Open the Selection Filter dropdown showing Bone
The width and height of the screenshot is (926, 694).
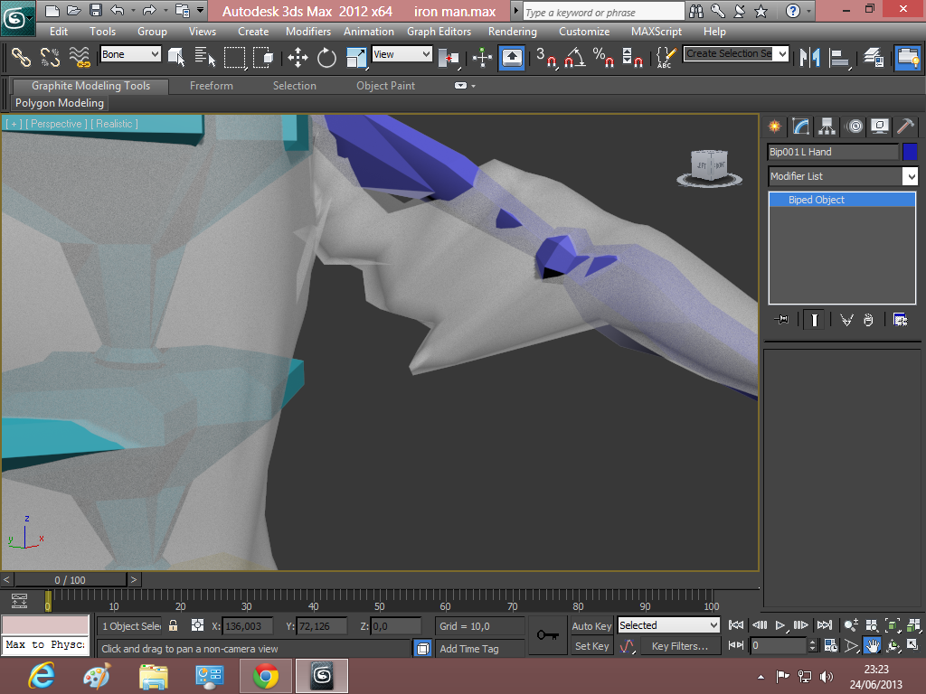tap(130, 54)
